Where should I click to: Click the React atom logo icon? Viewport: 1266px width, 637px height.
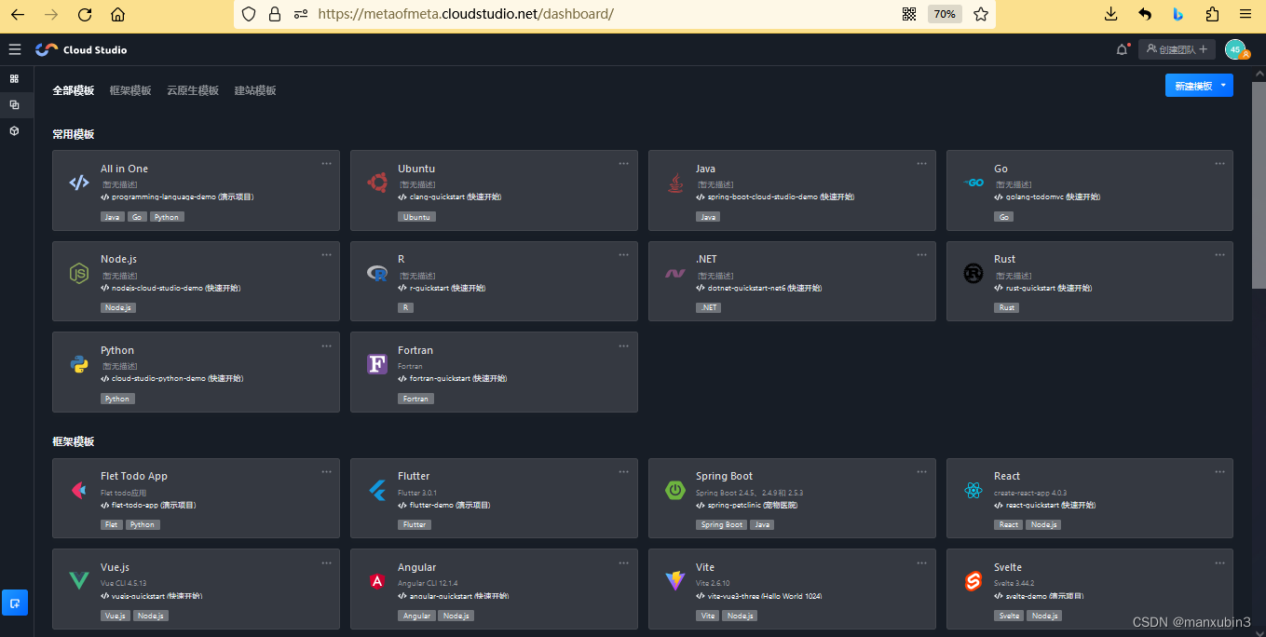point(973,490)
